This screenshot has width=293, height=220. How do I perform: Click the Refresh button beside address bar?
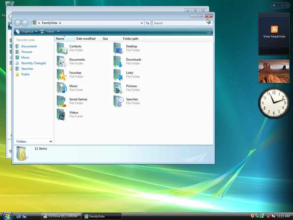click(148, 23)
